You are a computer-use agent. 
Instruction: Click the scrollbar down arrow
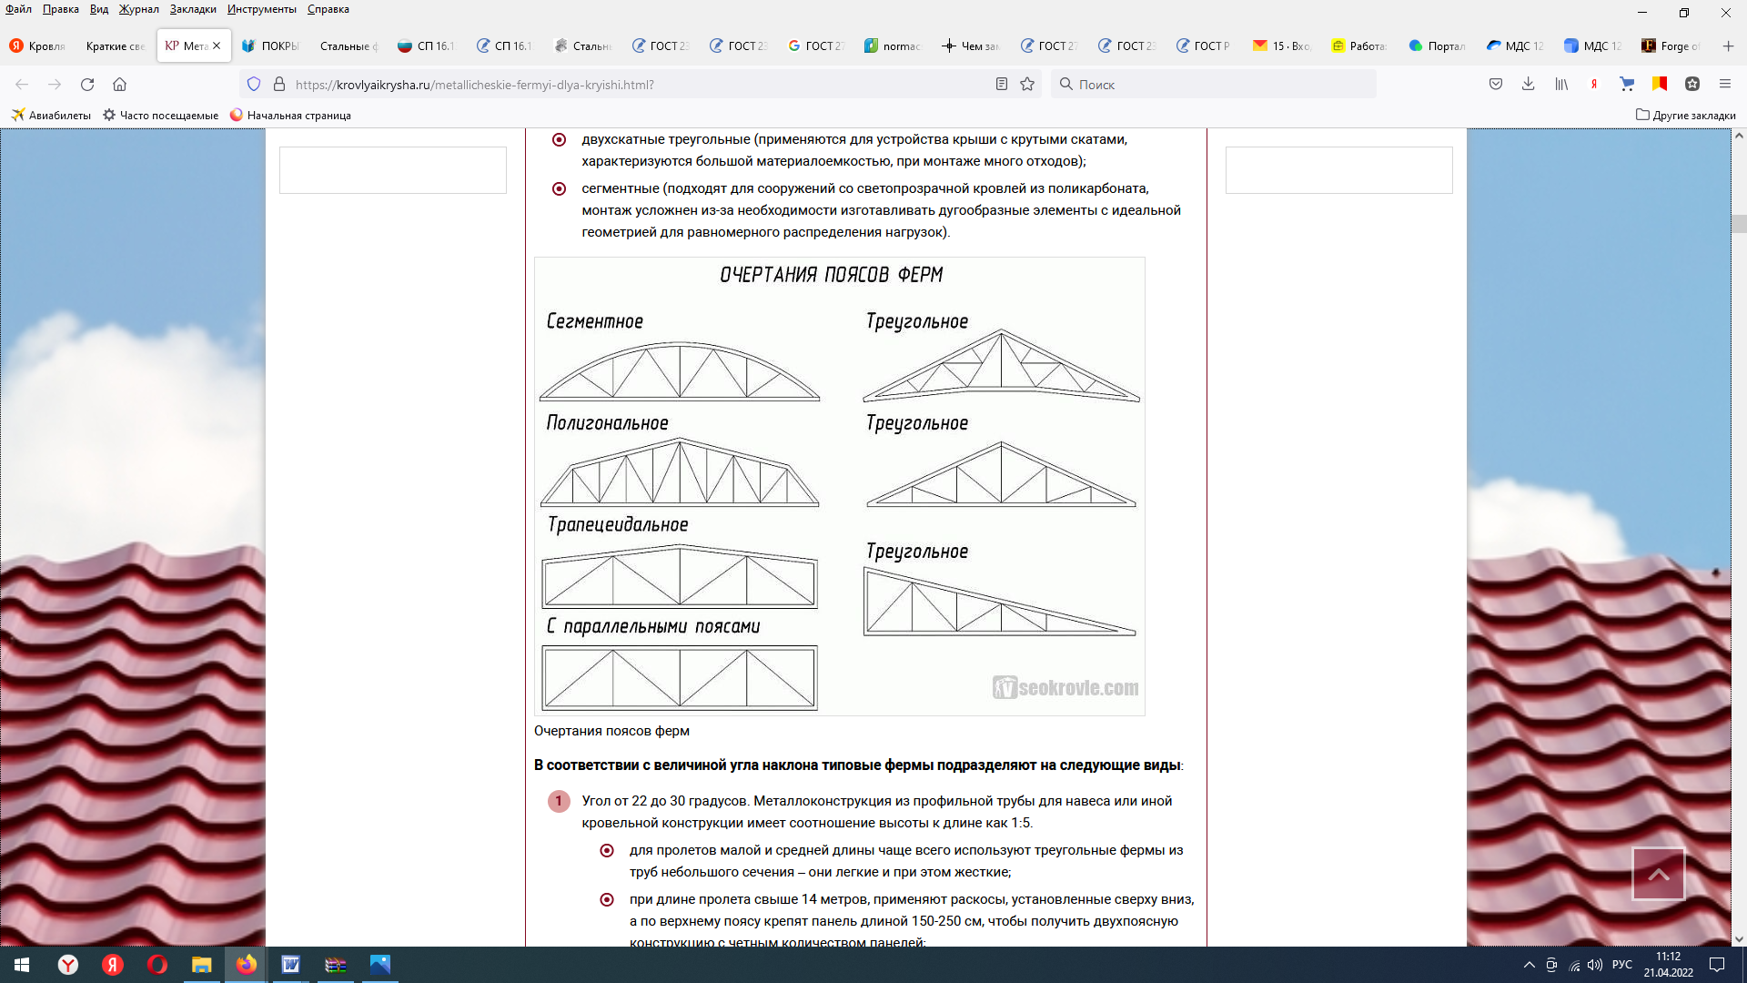click(1739, 938)
